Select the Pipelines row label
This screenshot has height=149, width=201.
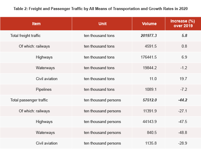[44, 89]
